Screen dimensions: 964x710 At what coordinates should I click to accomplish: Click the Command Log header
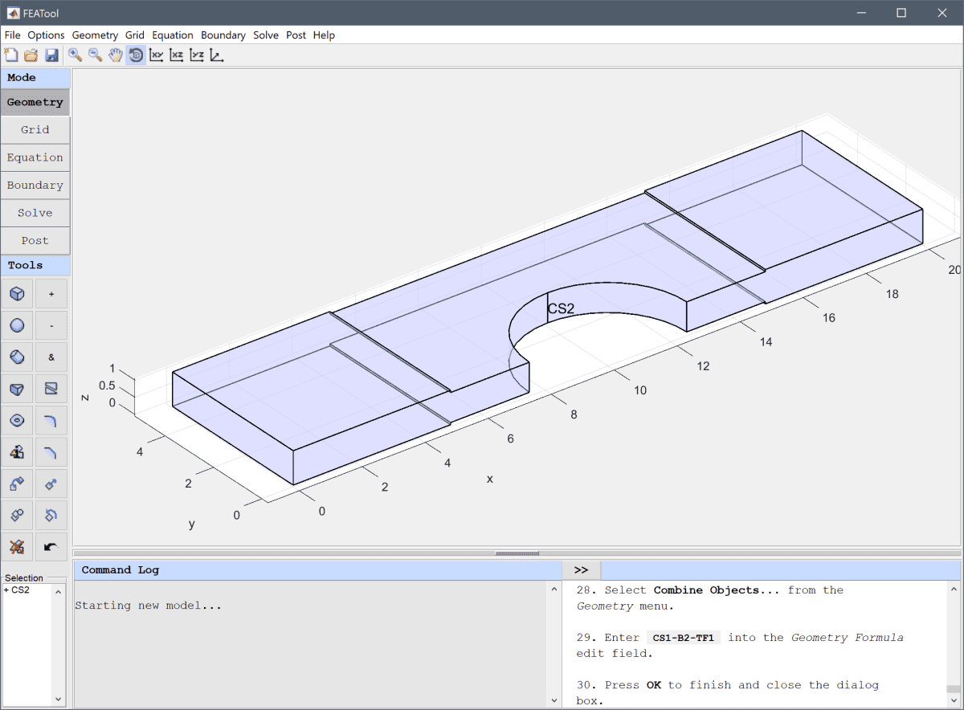pyautogui.click(x=318, y=570)
